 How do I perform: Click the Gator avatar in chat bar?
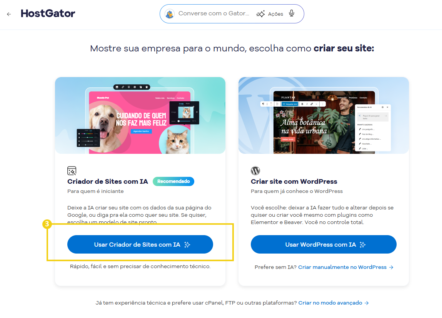169,14
